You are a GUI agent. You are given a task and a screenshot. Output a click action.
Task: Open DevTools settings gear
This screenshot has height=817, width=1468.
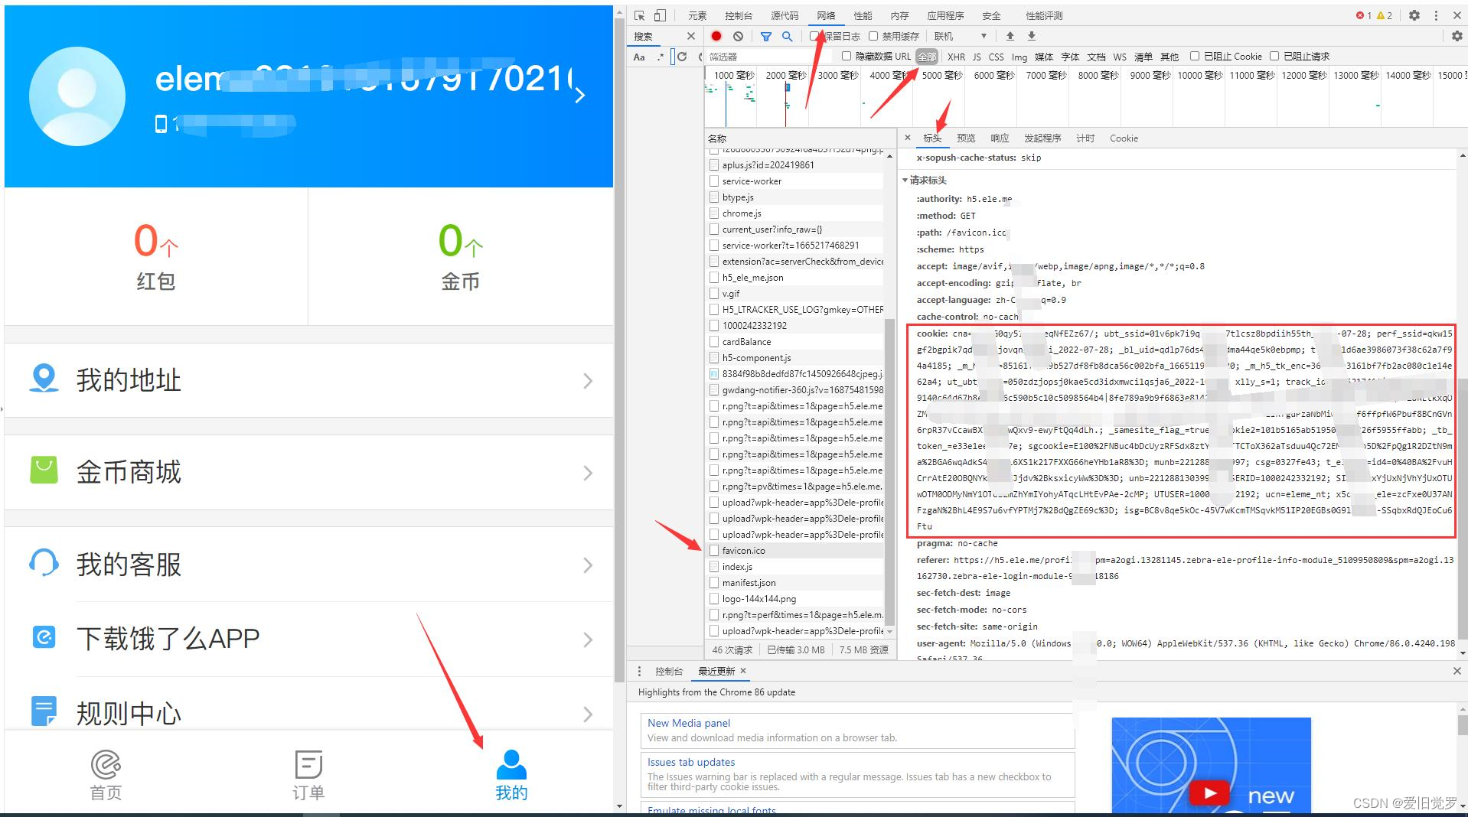(1414, 15)
